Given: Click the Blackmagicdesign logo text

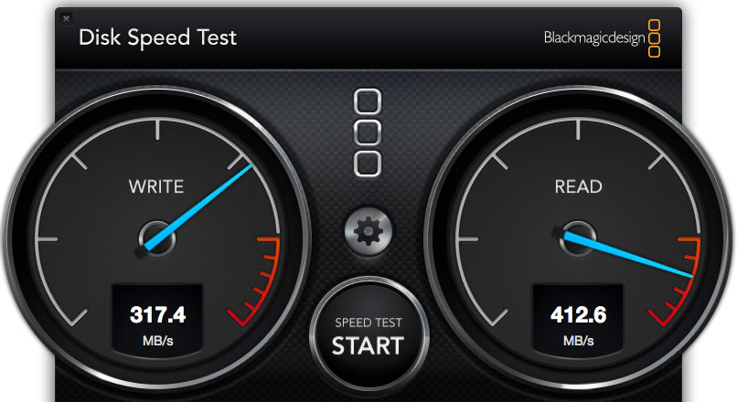Looking at the screenshot, I should (594, 37).
